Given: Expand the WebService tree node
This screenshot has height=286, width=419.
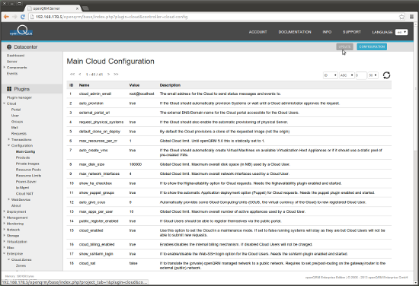Looking at the screenshot, I should tap(9, 199).
